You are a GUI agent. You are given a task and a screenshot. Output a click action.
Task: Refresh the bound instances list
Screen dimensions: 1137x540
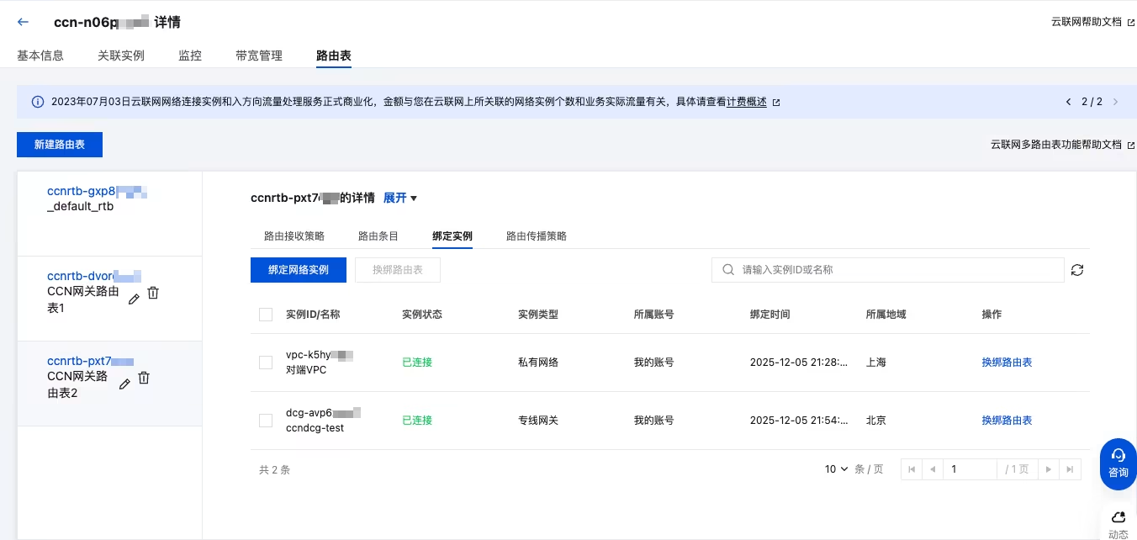(x=1077, y=270)
